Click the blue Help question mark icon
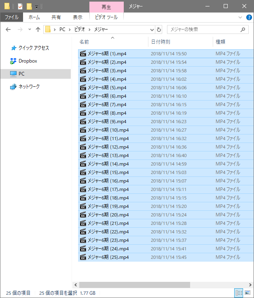 [249, 17]
